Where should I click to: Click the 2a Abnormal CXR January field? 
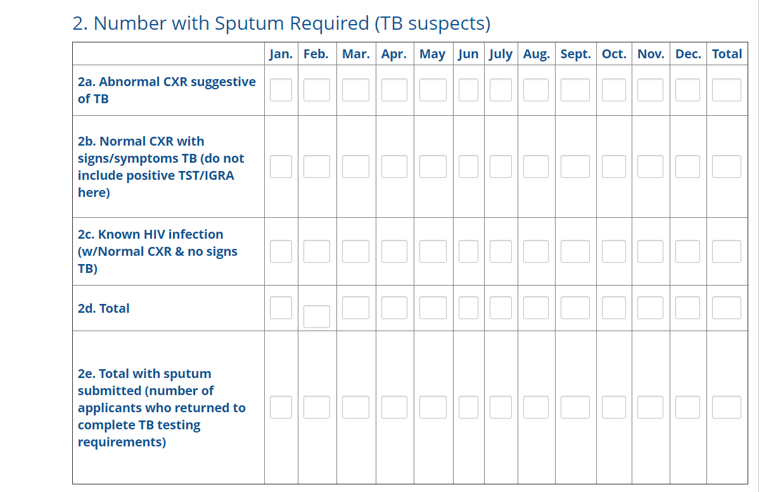(x=281, y=90)
